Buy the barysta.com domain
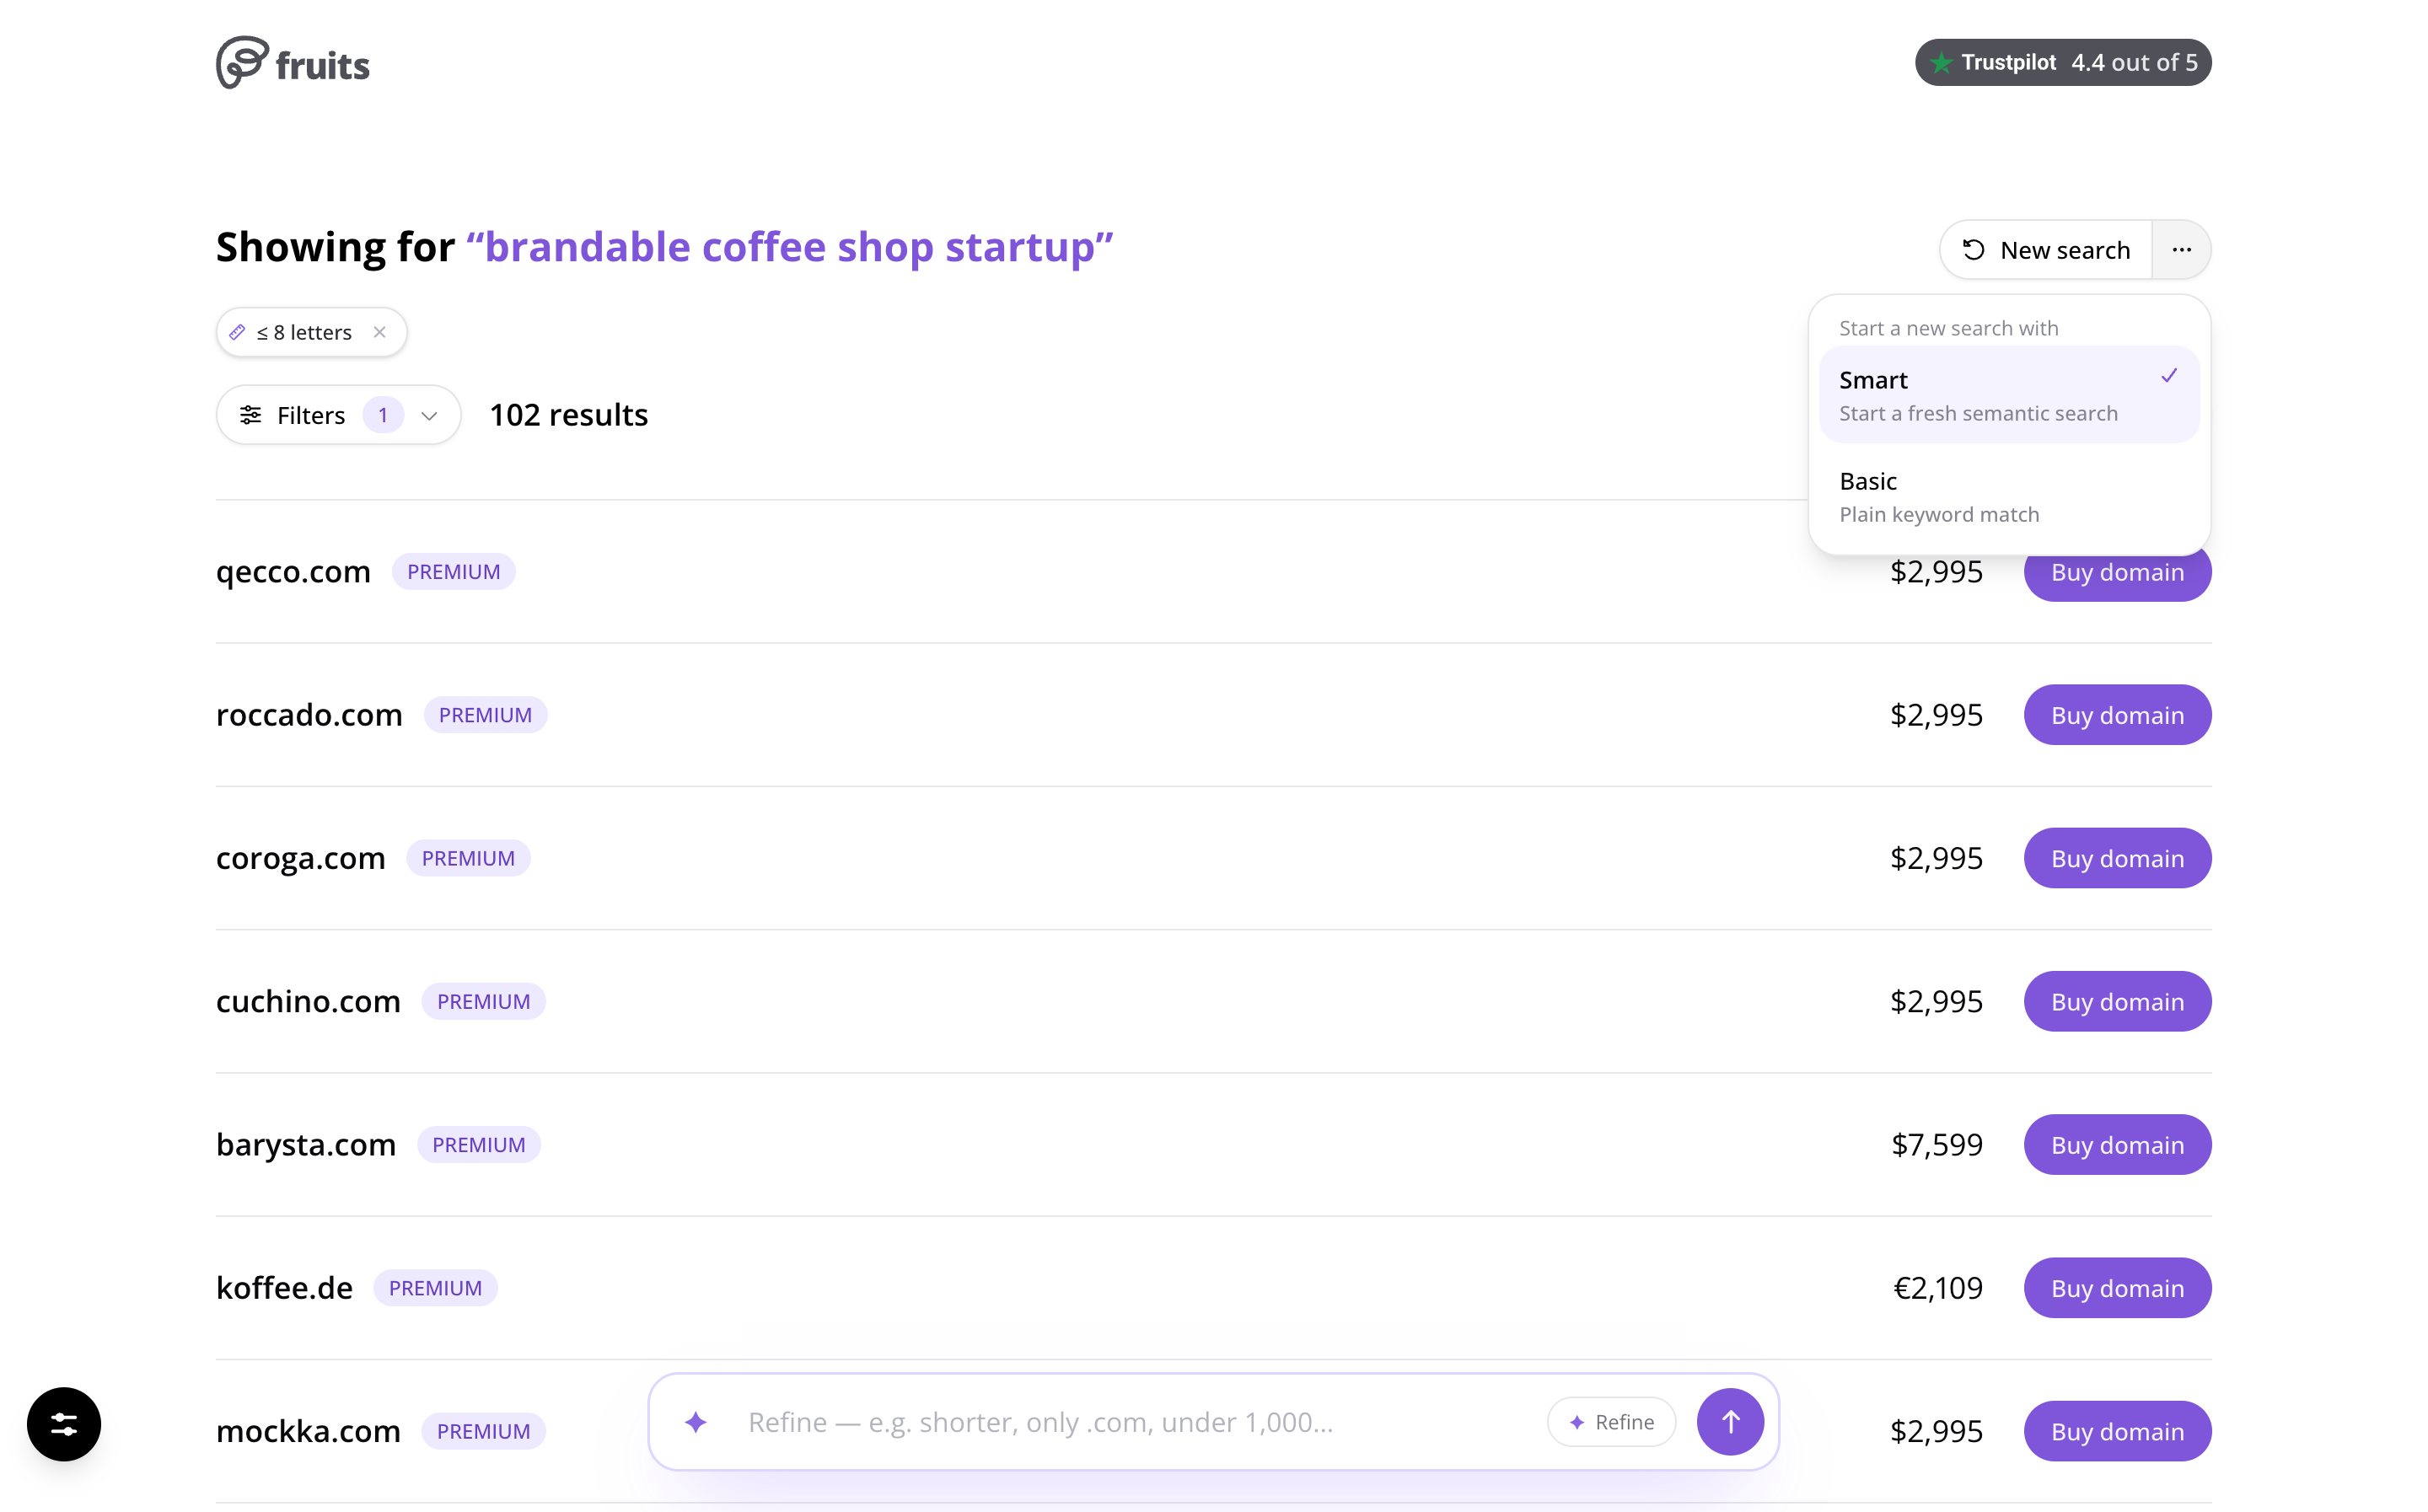 tap(2117, 1145)
